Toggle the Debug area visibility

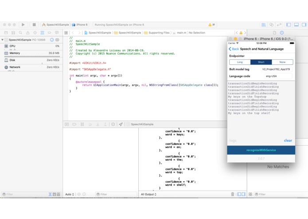pyautogui.click(x=296, y=24)
